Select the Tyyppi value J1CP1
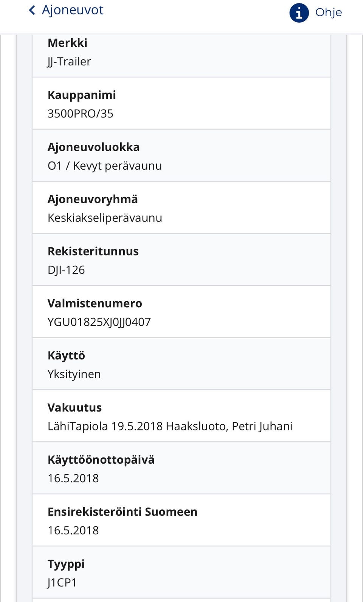This screenshot has width=363, height=602. pyautogui.click(x=62, y=583)
